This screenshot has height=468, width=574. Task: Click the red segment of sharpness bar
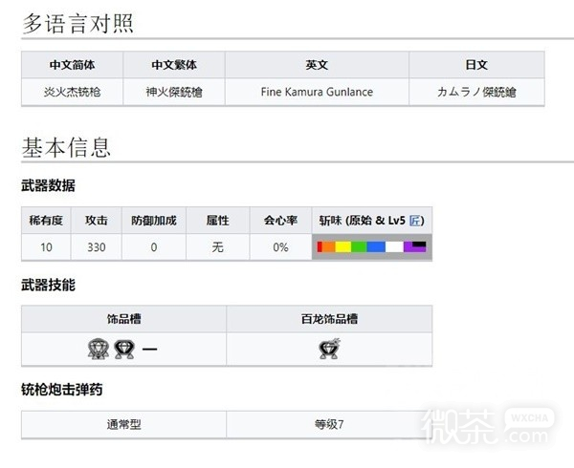(x=320, y=246)
